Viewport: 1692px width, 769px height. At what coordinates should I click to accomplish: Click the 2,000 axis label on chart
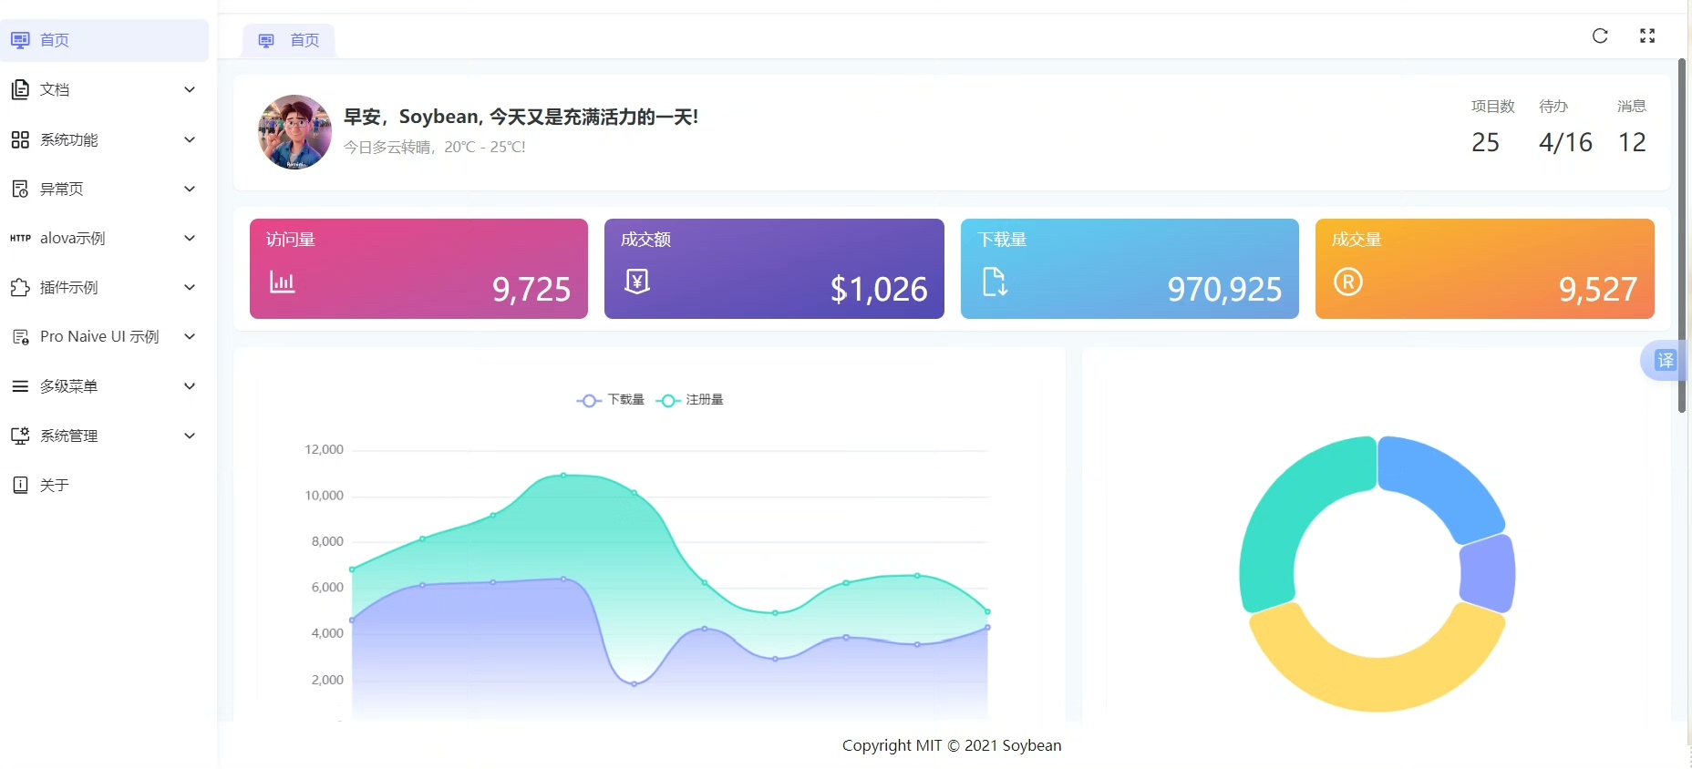pos(327,680)
